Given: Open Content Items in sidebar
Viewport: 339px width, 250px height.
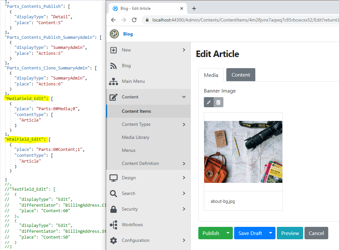Looking at the screenshot, I should click(x=148, y=111).
